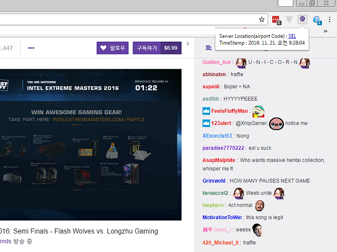
Task: Click the crown badge beside 123alert
Action: point(206,123)
